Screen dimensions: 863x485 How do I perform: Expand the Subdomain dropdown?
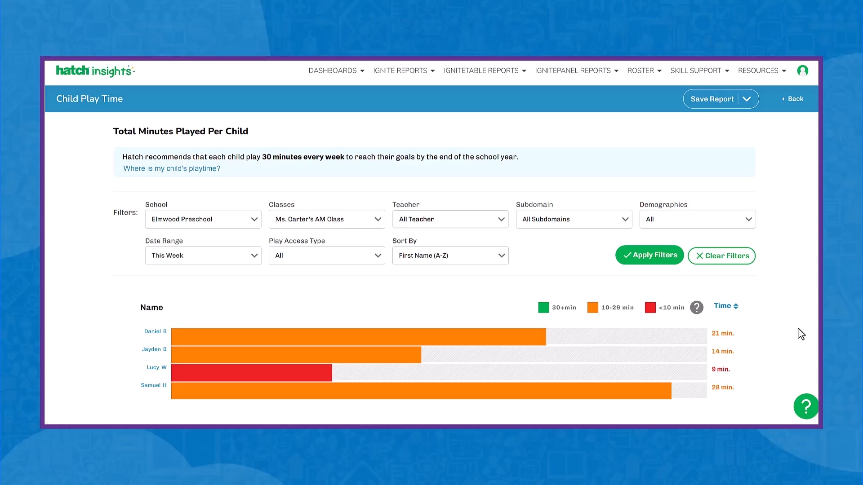[574, 219]
